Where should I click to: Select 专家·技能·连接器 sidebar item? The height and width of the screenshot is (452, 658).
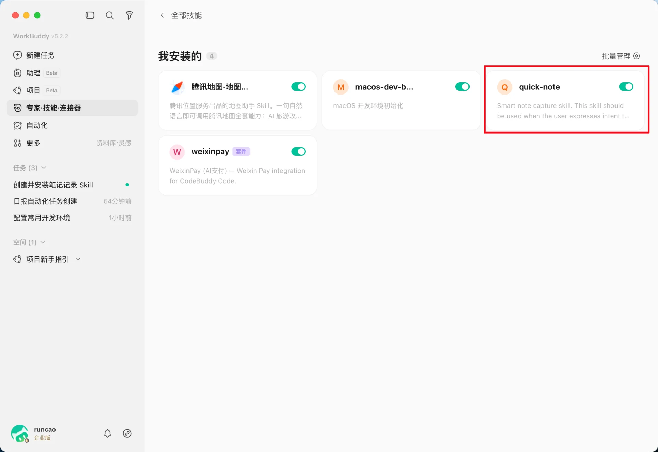pyautogui.click(x=72, y=108)
